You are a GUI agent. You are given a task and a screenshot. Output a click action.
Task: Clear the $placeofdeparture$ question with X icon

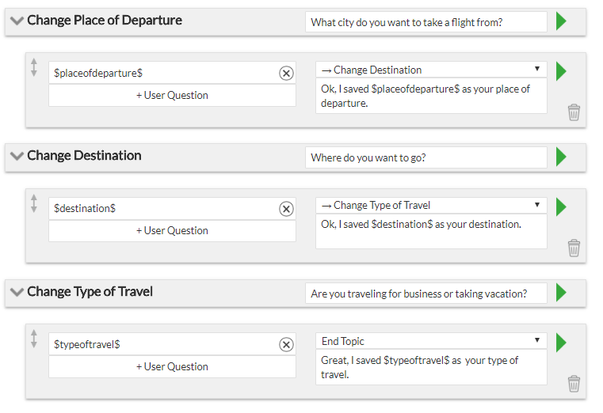(286, 73)
